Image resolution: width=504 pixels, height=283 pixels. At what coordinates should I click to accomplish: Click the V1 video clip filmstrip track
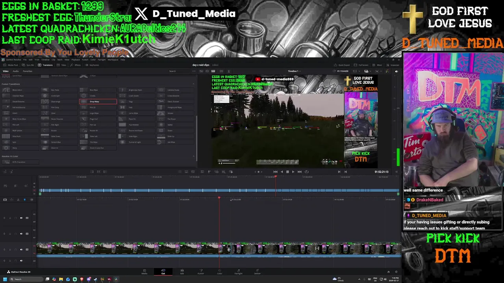coord(219,248)
